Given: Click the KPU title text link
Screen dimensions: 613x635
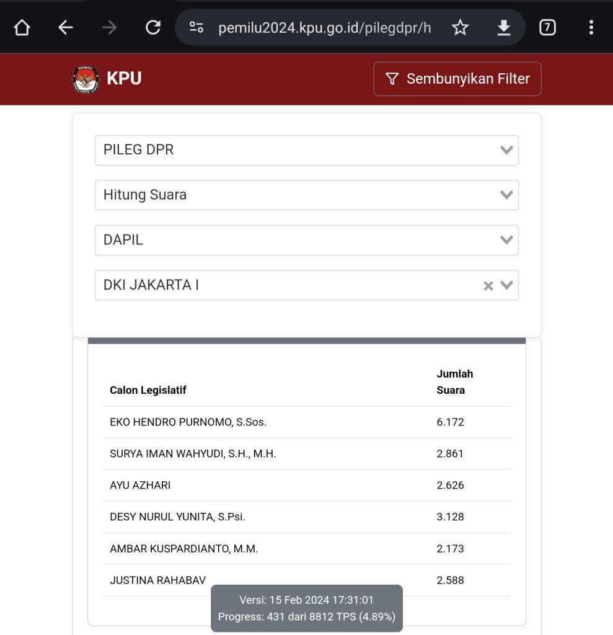Looking at the screenshot, I should point(124,79).
